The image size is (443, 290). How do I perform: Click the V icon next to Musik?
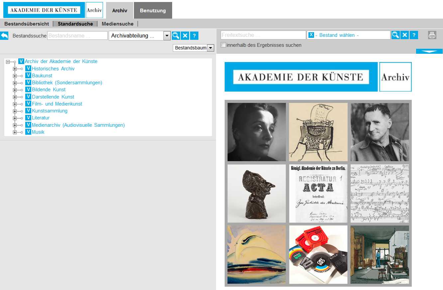coord(28,132)
